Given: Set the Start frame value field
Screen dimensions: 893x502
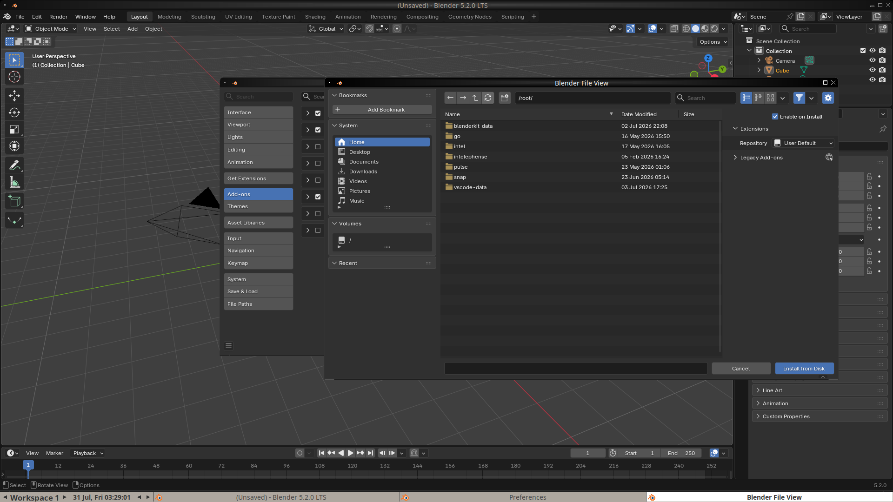Looking at the screenshot, I should coord(640,453).
